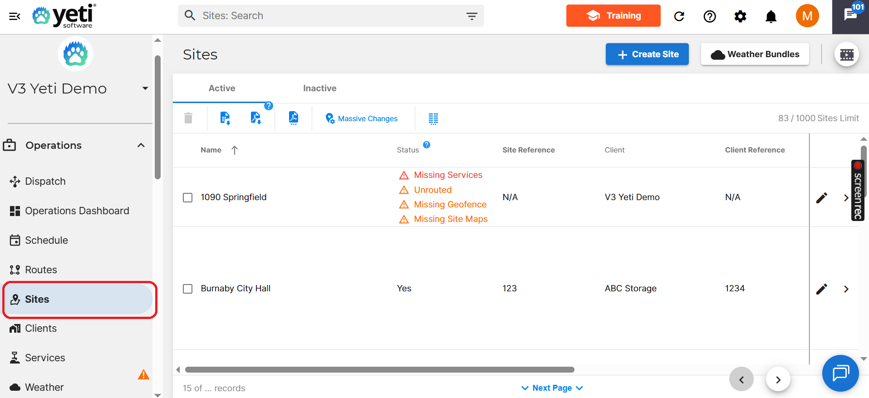Select the 1090 Springfield checkbox
869x398 pixels.
[187, 197]
